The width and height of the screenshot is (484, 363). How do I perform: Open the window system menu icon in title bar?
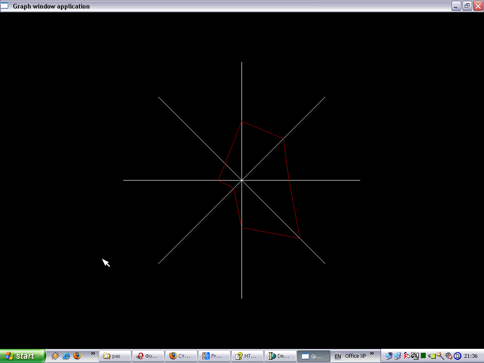pos(5,6)
